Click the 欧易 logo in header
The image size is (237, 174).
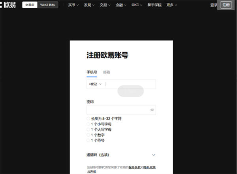tap(8, 5)
